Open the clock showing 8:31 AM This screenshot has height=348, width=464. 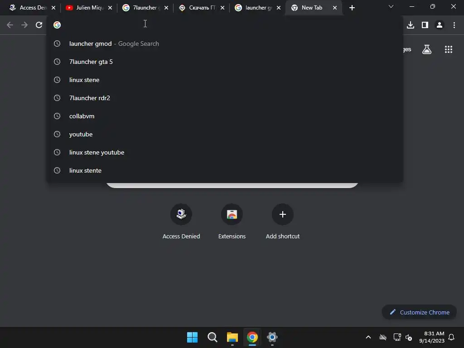point(432,337)
